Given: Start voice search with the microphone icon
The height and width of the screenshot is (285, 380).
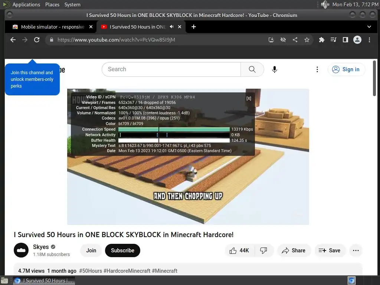Looking at the screenshot, I should [x=274, y=69].
